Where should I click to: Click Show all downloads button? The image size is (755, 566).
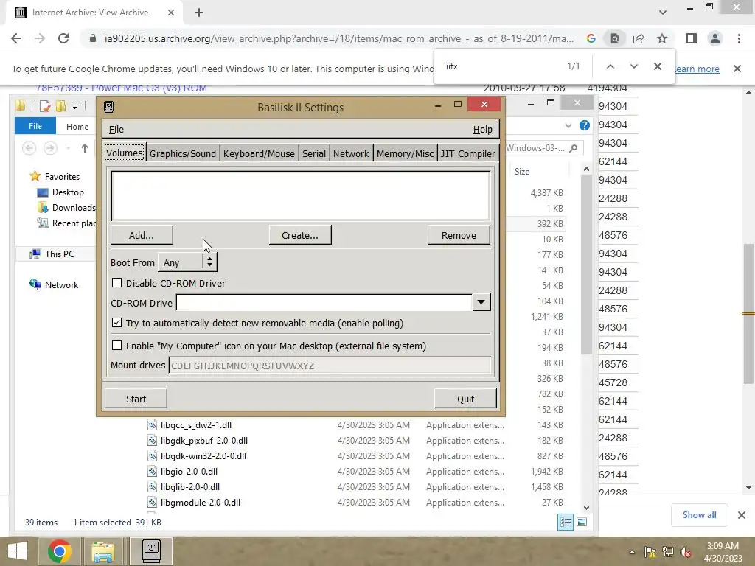tap(699, 515)
